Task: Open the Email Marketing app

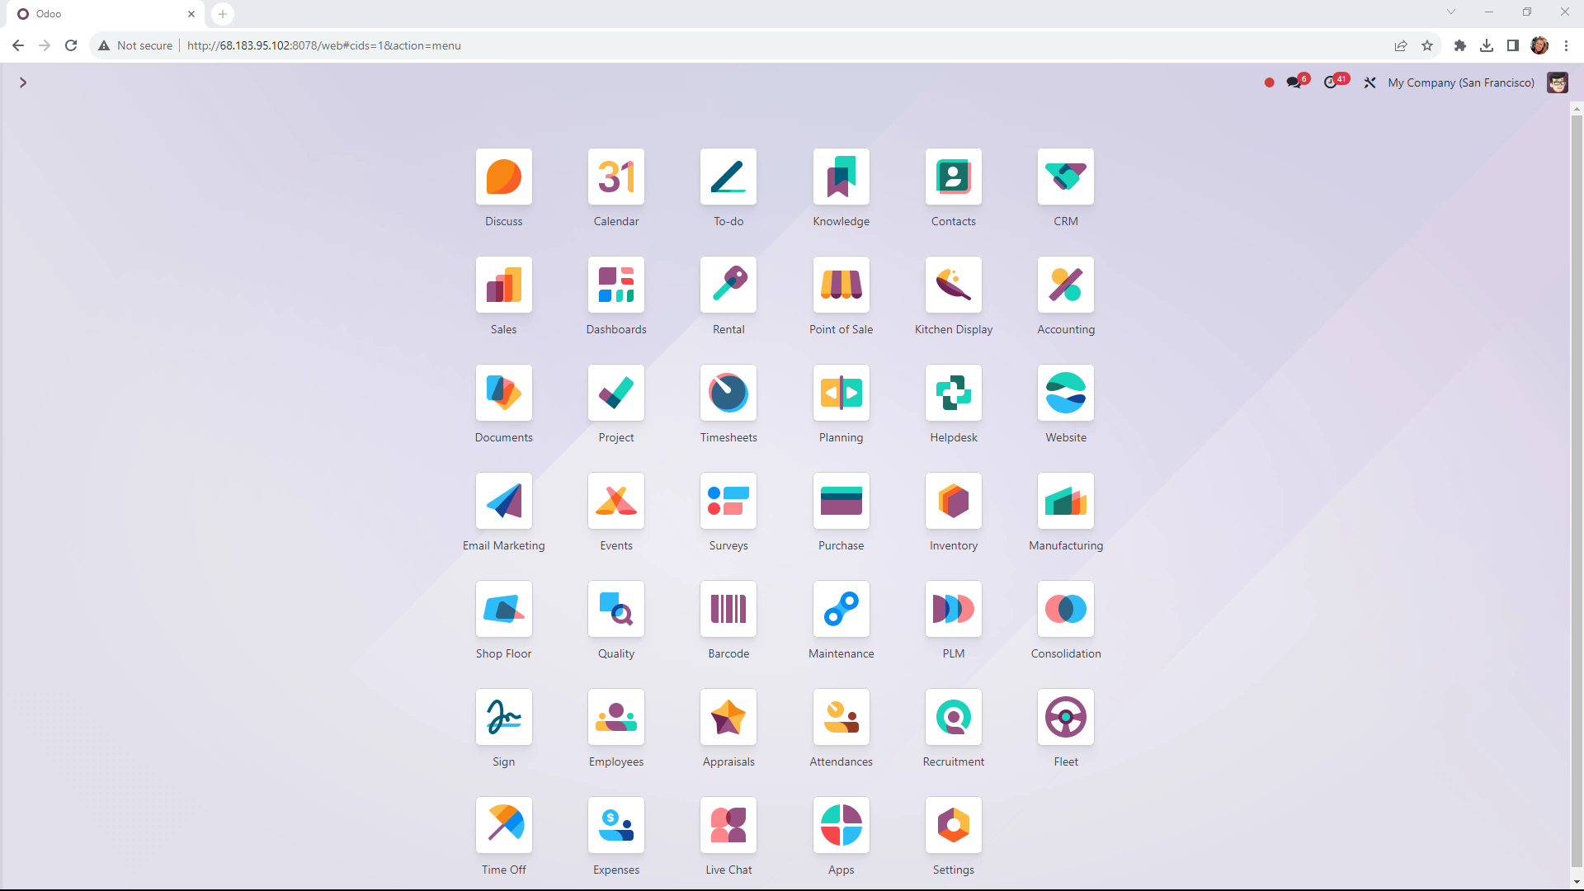Action: click(503, 501)
